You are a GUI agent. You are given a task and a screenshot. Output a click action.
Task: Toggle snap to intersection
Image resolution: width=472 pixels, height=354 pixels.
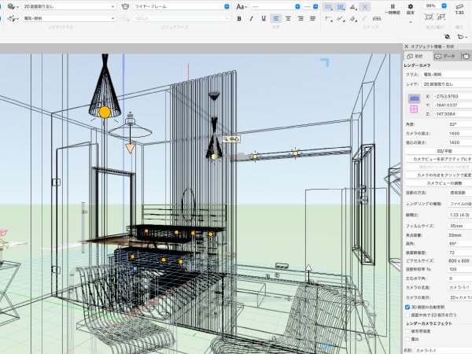365,6
